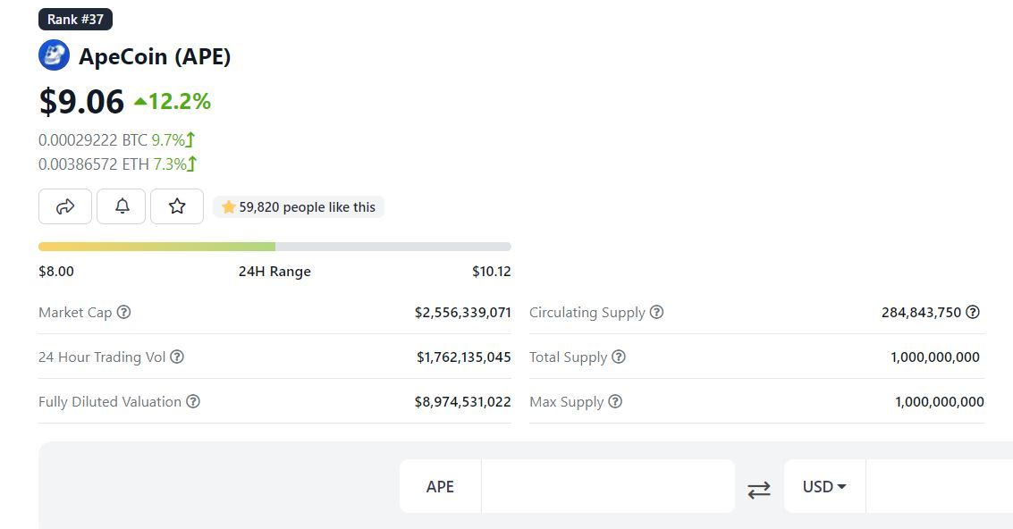This screenshot has height=529, width=1013.
Task: Click the ApeCoin logo icon
Action: [54, 55]
